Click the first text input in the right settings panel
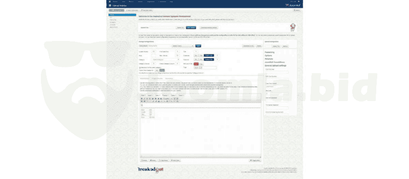Screen dimensions: 409x179 [277, 72]
